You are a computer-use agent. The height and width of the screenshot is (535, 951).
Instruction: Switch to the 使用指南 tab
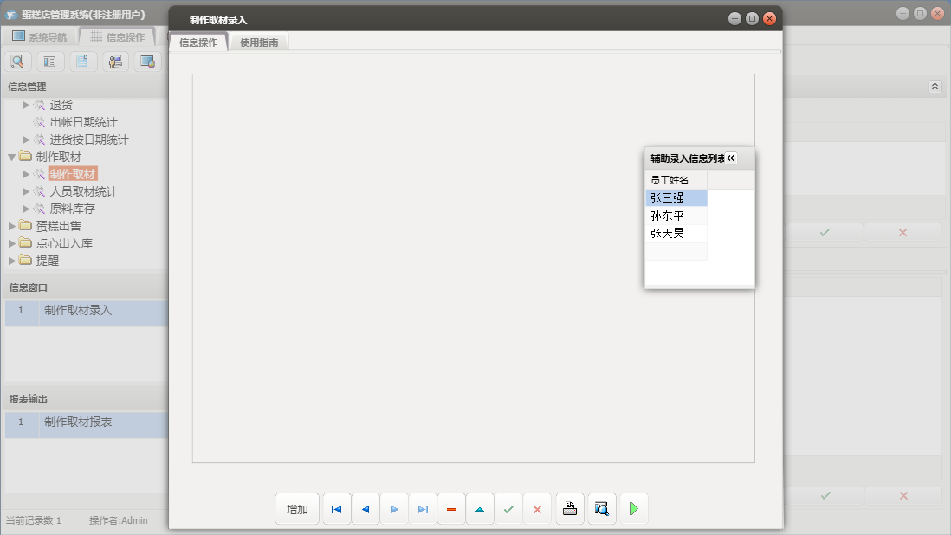[x=259, y=42]
